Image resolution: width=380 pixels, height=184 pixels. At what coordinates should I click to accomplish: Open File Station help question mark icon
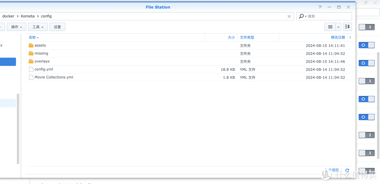(320, 7)
